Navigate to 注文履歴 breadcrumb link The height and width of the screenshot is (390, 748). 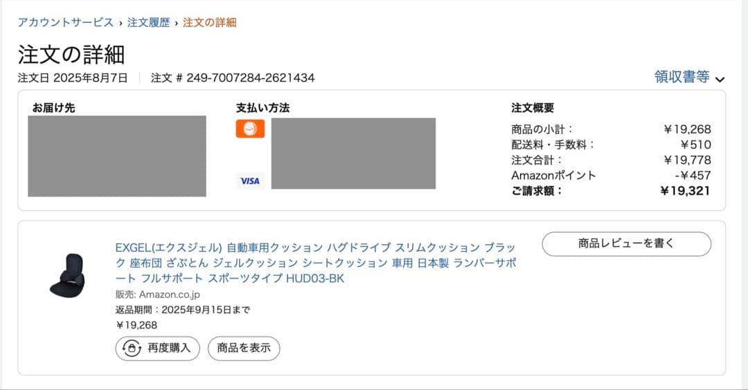[148, 22]
